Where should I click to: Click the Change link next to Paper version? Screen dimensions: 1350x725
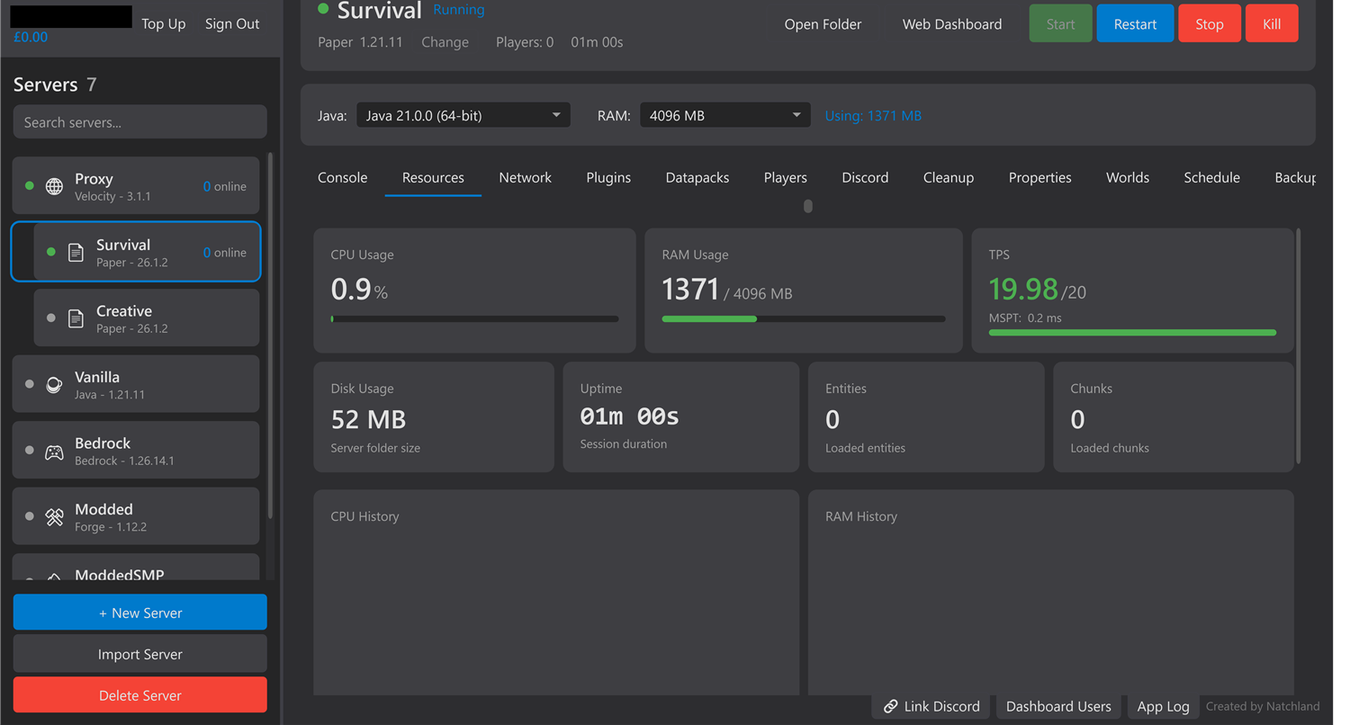pos(445,41)
